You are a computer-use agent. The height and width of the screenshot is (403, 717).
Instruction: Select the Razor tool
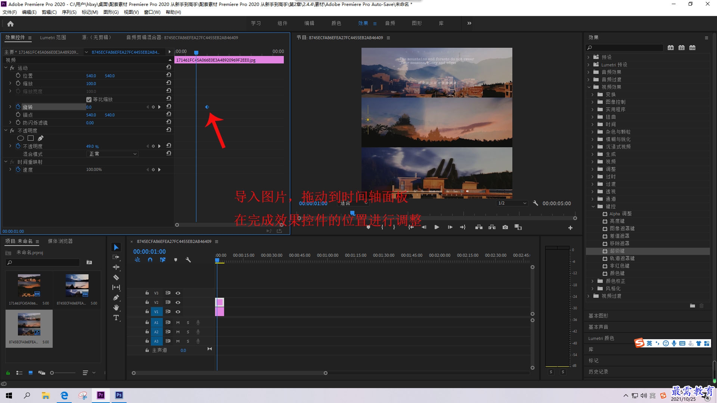(116, 277)
